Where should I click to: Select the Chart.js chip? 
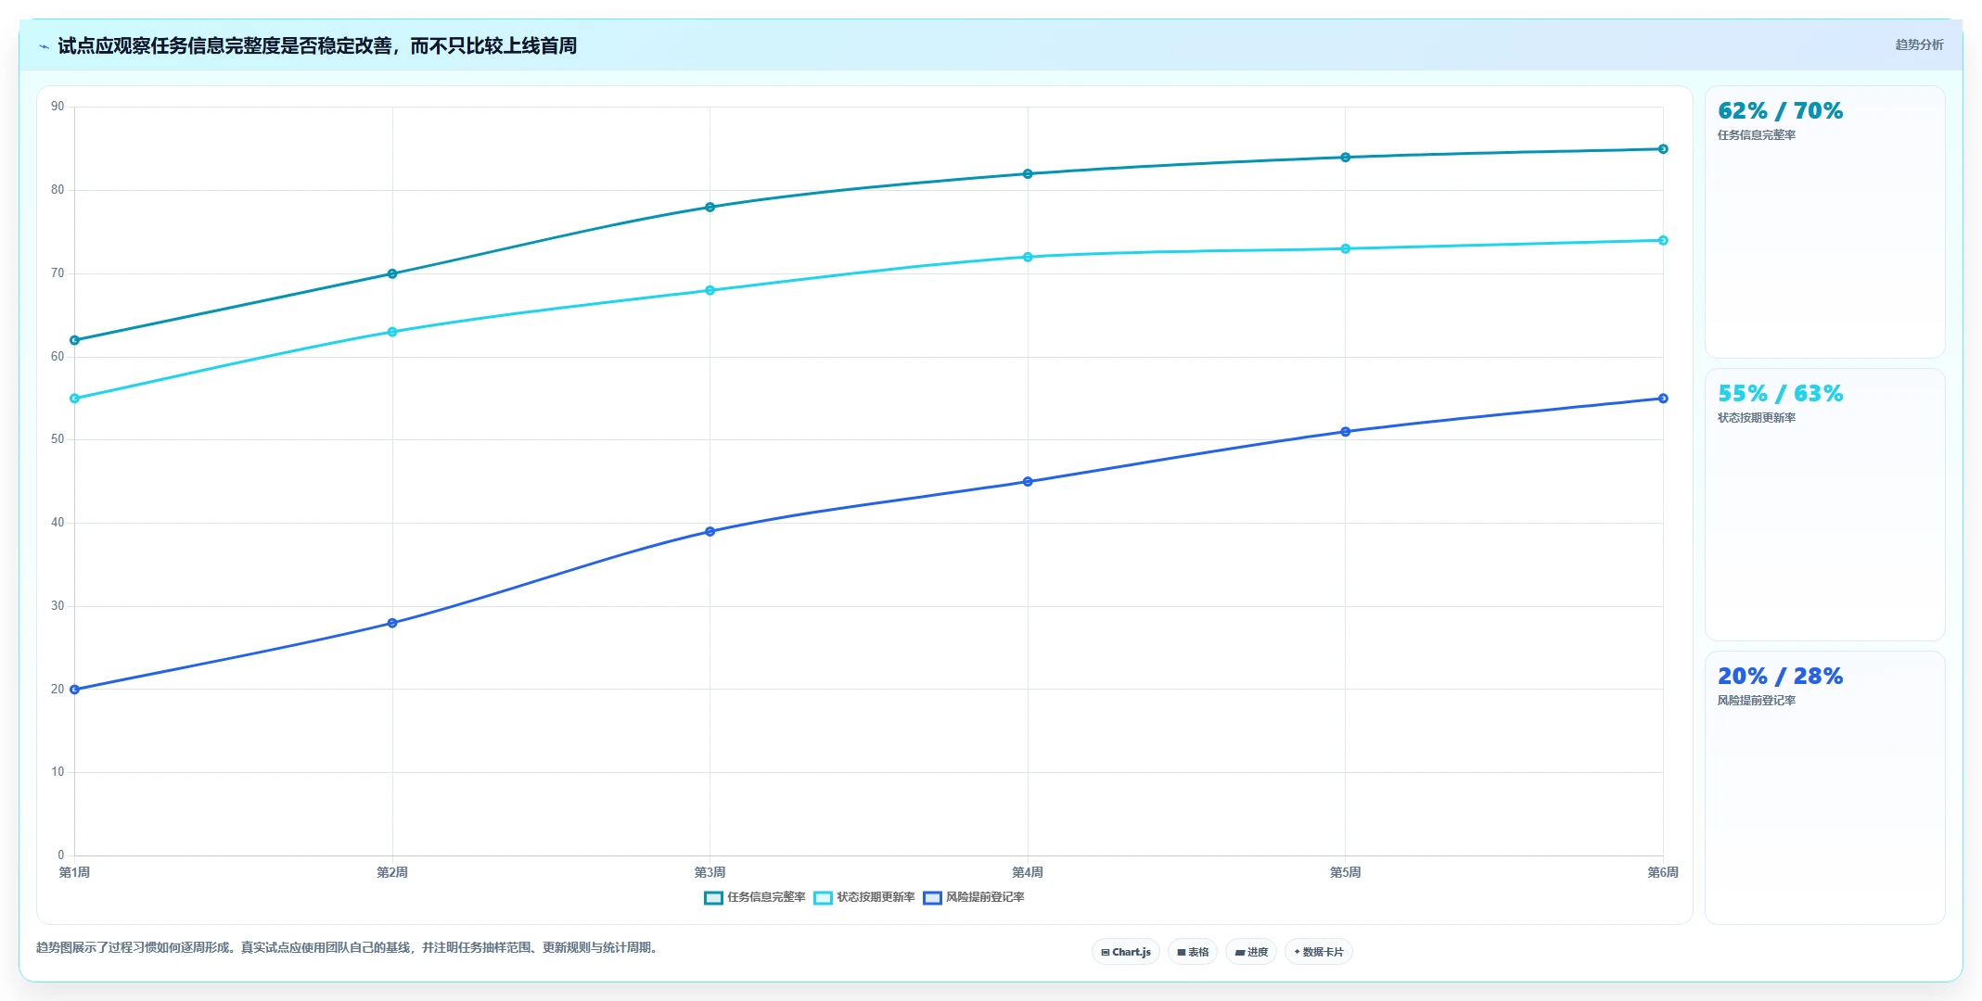coord(1126,952)
